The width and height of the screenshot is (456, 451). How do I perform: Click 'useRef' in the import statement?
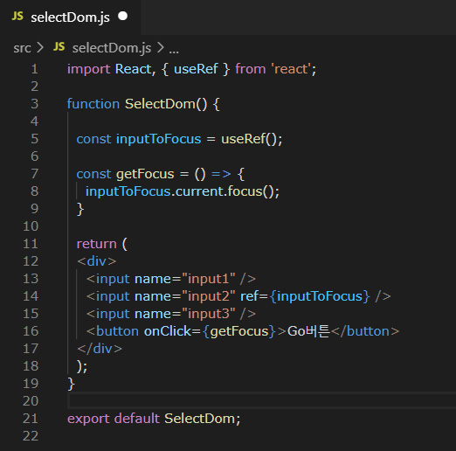pos(196,69)
